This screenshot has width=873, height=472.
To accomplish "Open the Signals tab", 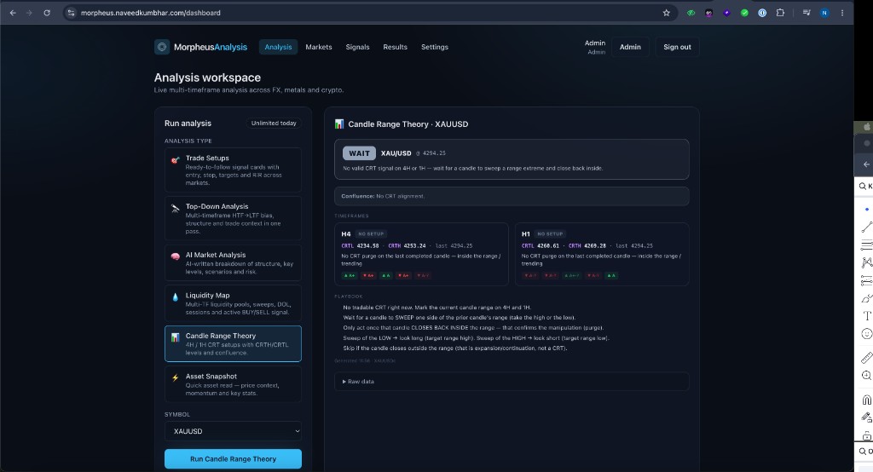I will click(x=357, y=47).
